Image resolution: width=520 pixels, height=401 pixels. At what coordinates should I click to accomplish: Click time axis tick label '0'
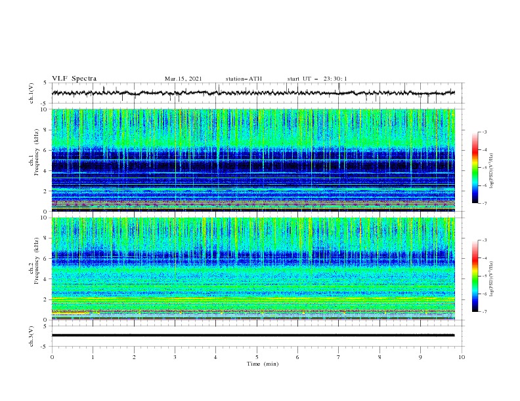point(52,357)
